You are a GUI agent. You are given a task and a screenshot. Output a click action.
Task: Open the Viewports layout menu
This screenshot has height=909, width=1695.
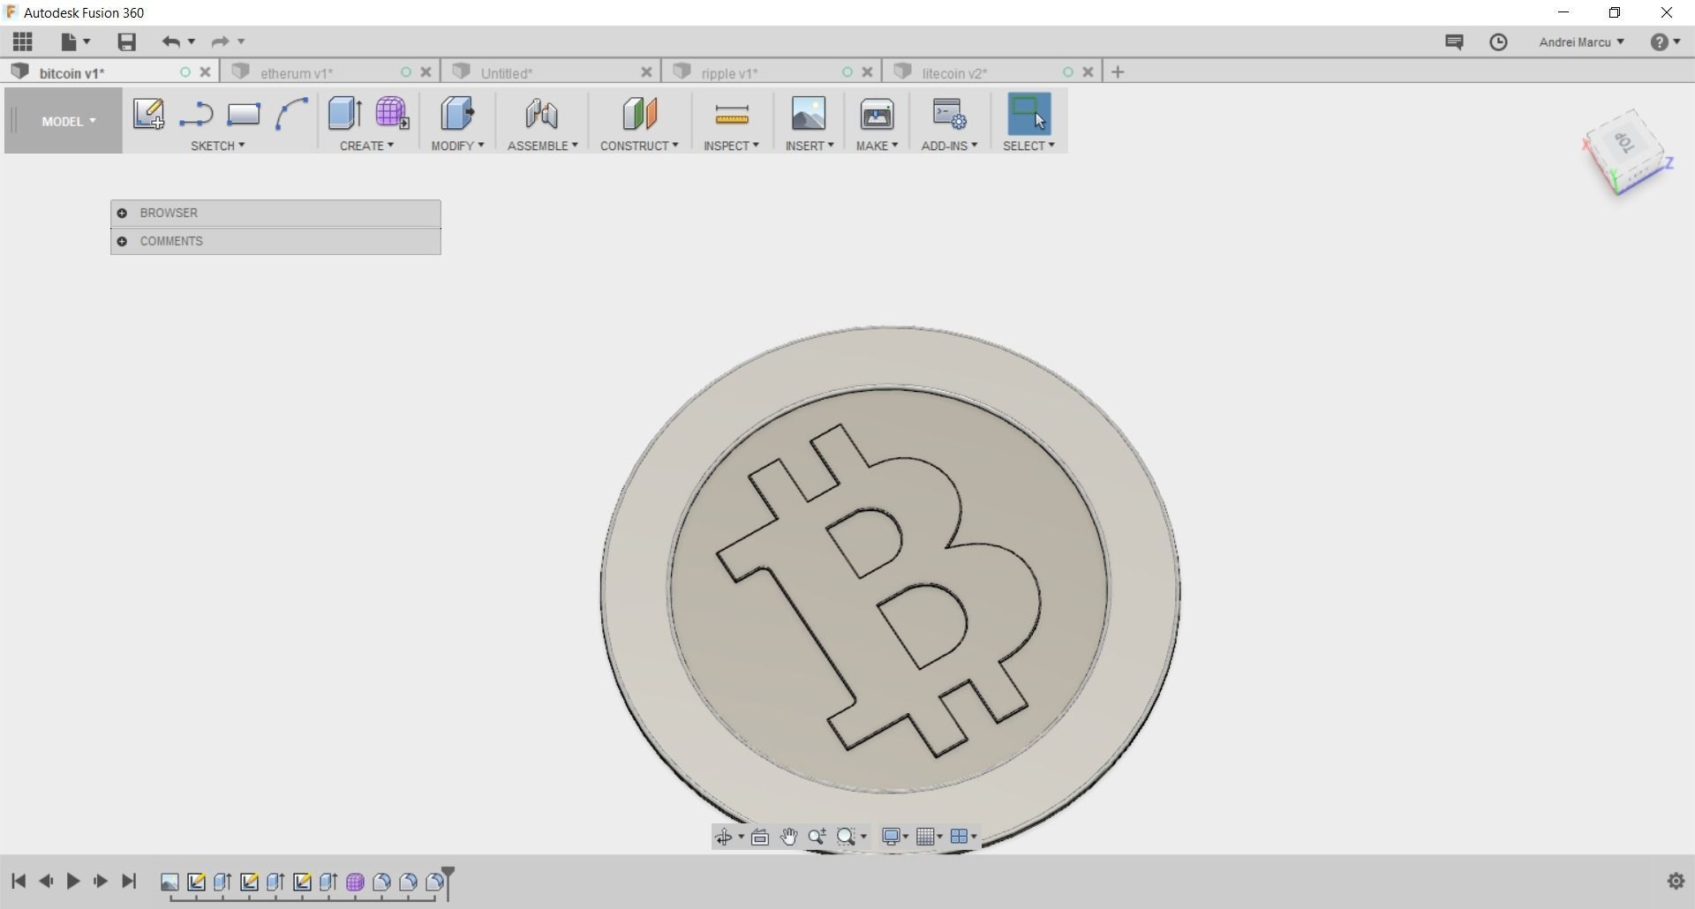coord(962,837)
